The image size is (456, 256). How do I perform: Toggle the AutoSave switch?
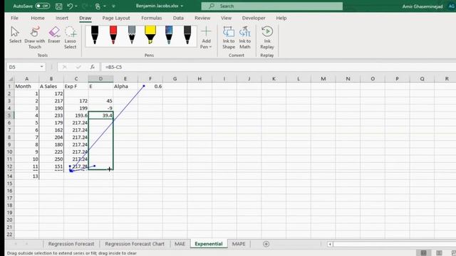pyautogui.click(x=43, y=6)
